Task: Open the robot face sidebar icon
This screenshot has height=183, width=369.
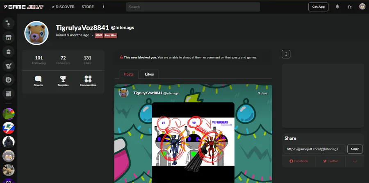Action: coord(9,80)
